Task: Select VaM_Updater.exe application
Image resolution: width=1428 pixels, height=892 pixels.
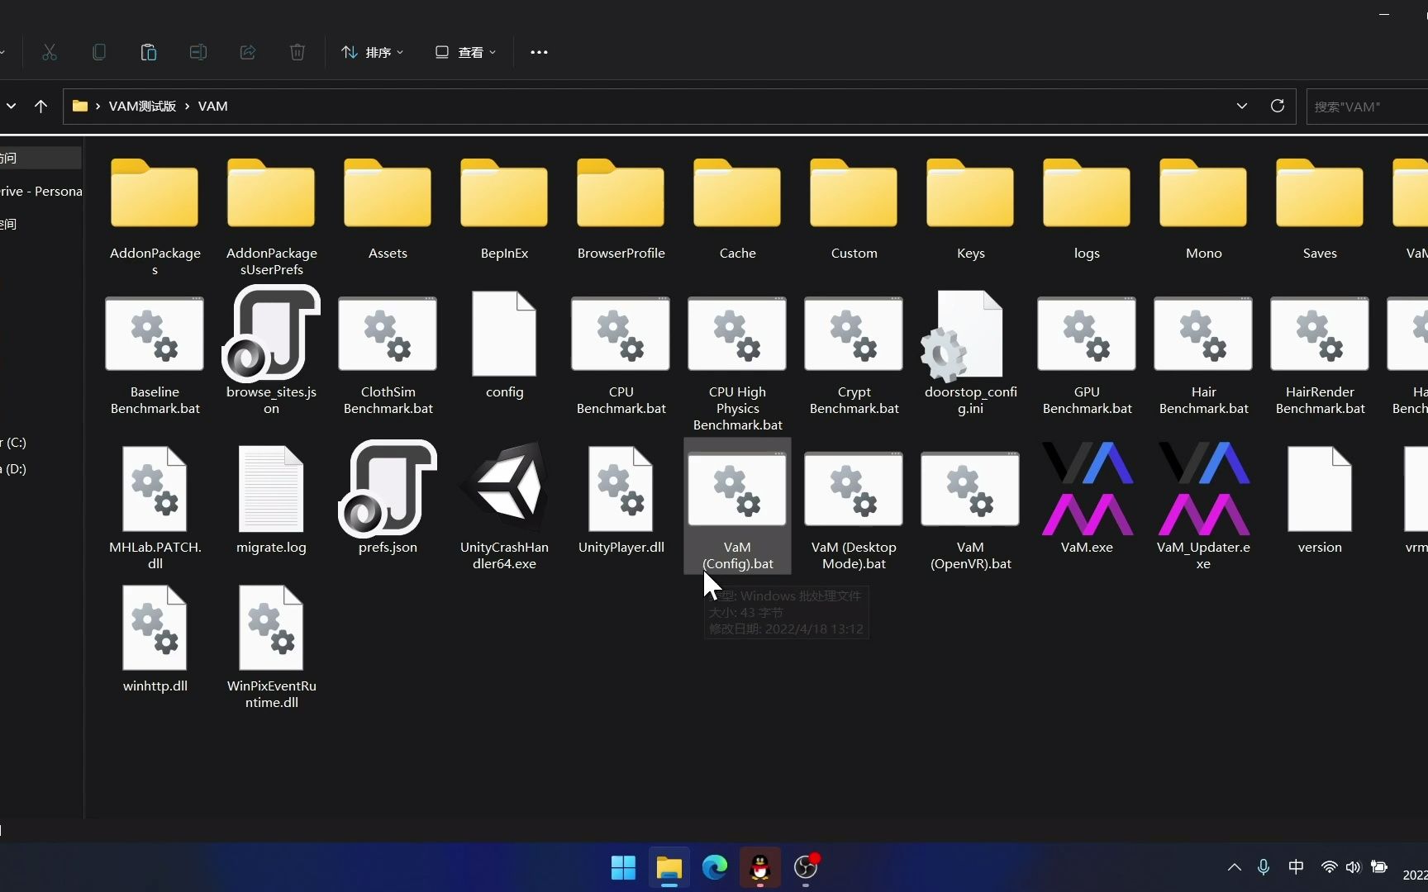Action: coord(1203,505)
